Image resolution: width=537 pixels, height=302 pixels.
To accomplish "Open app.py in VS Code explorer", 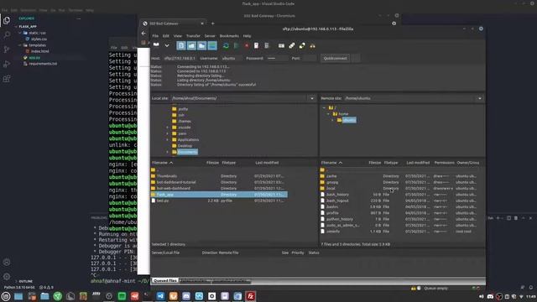I will pyautogui.click(x=34, y=58).
